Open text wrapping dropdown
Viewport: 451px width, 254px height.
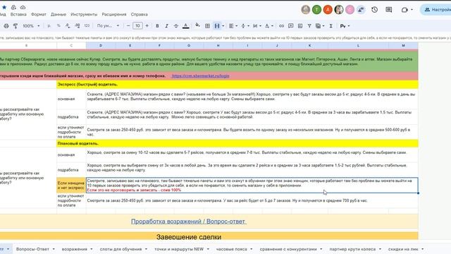(x=257, y=26)
